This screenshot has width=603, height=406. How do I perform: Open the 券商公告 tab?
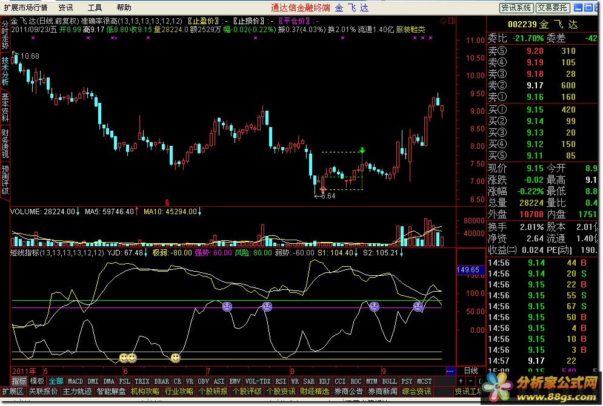[349, 391]
